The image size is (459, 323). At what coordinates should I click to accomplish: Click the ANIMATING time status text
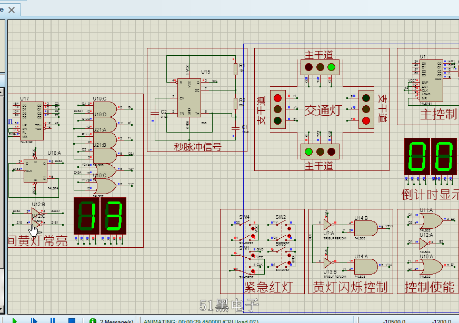[201, 321]
